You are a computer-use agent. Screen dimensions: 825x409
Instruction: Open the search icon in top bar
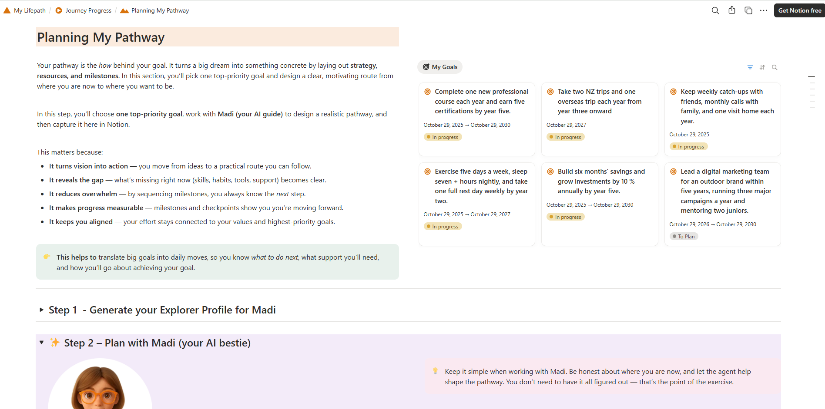(715, 10)
